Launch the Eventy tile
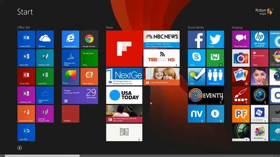This screenshot has height=157, width=280. pyautogui.click(x=206, y=95)
